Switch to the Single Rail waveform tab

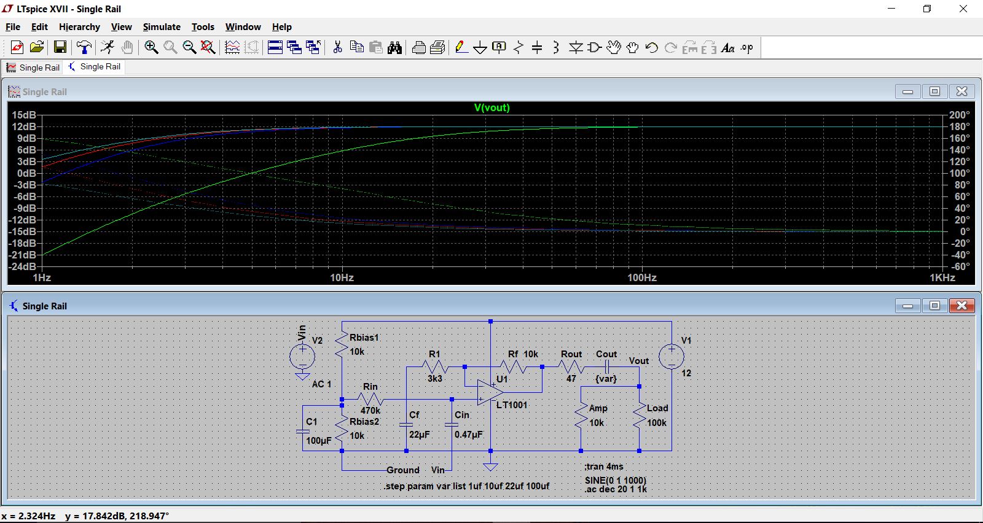[33, 67]
